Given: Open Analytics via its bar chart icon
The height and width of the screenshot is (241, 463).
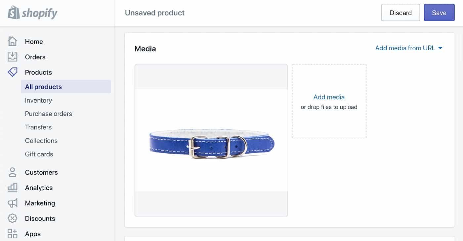Looking at the screenshot, I should click(x=12, y=187).
